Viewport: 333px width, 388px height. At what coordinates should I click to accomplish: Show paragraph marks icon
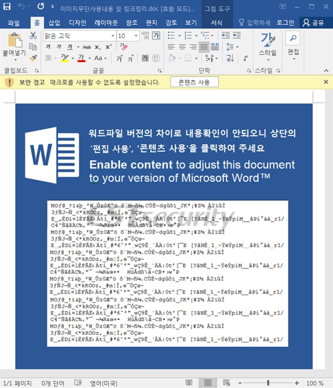pyautogui.click(x=246, y=59)
